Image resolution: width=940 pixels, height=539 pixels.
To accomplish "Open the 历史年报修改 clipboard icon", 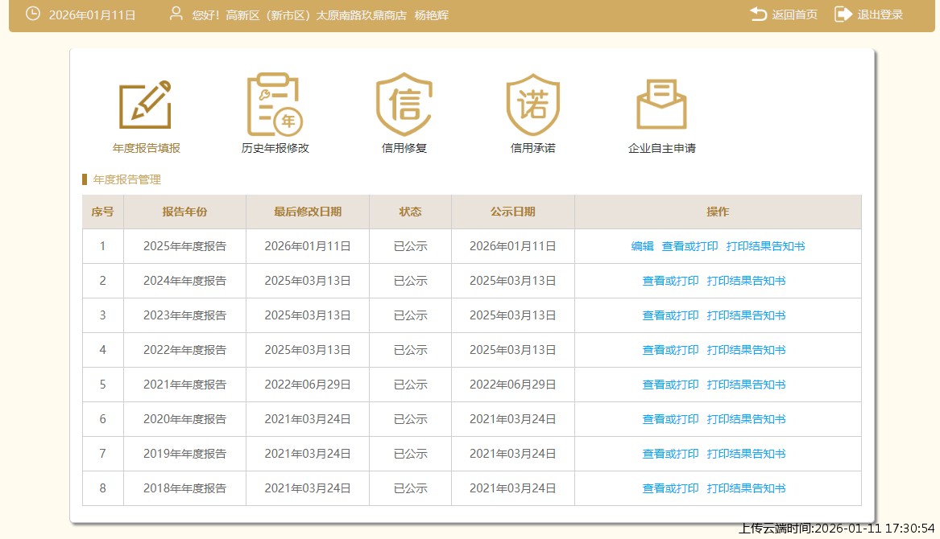I will pos(275,105).
